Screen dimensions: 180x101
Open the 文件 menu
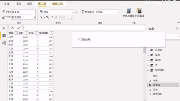(x=7, y=4)
